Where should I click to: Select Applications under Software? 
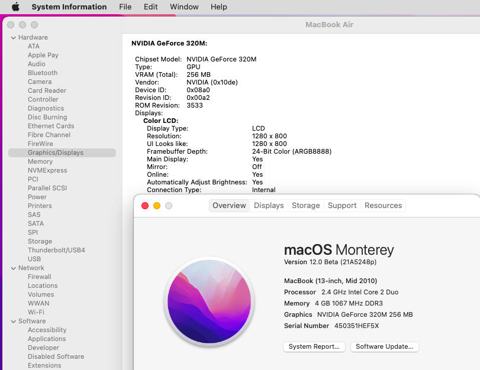[x=47, y=339]
